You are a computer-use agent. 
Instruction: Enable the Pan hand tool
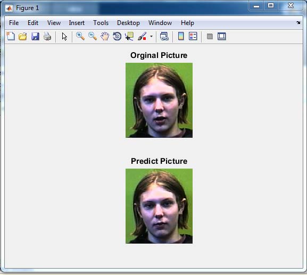point(105,36)
